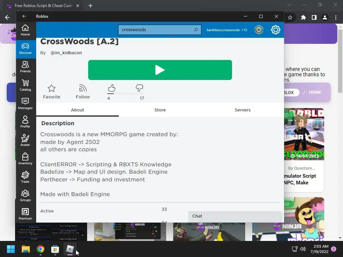Go back with Roblox window back arrow
Viewport: 343px width, 257px height.
pyautogui.click(x=24, y=16)
